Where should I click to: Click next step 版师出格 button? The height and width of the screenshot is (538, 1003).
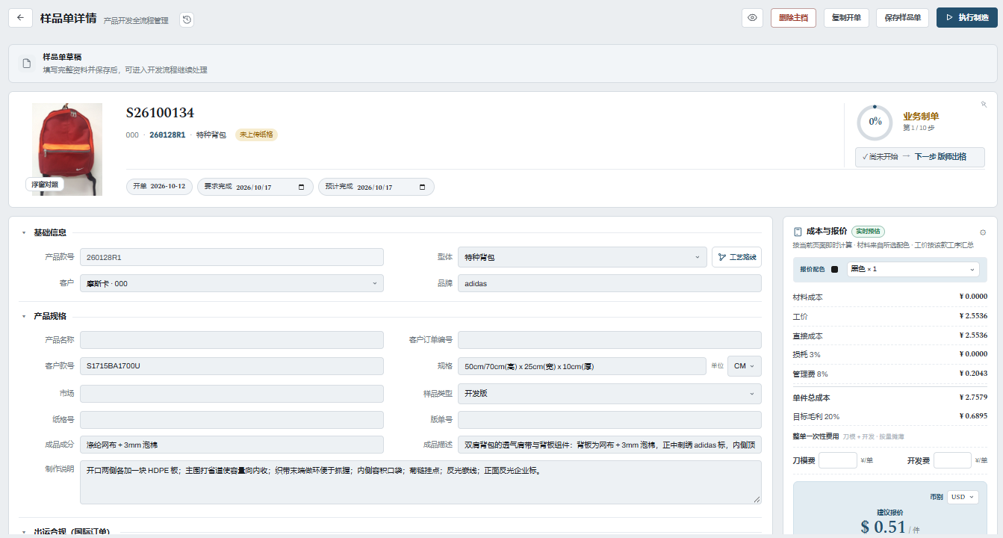point(920,157)
